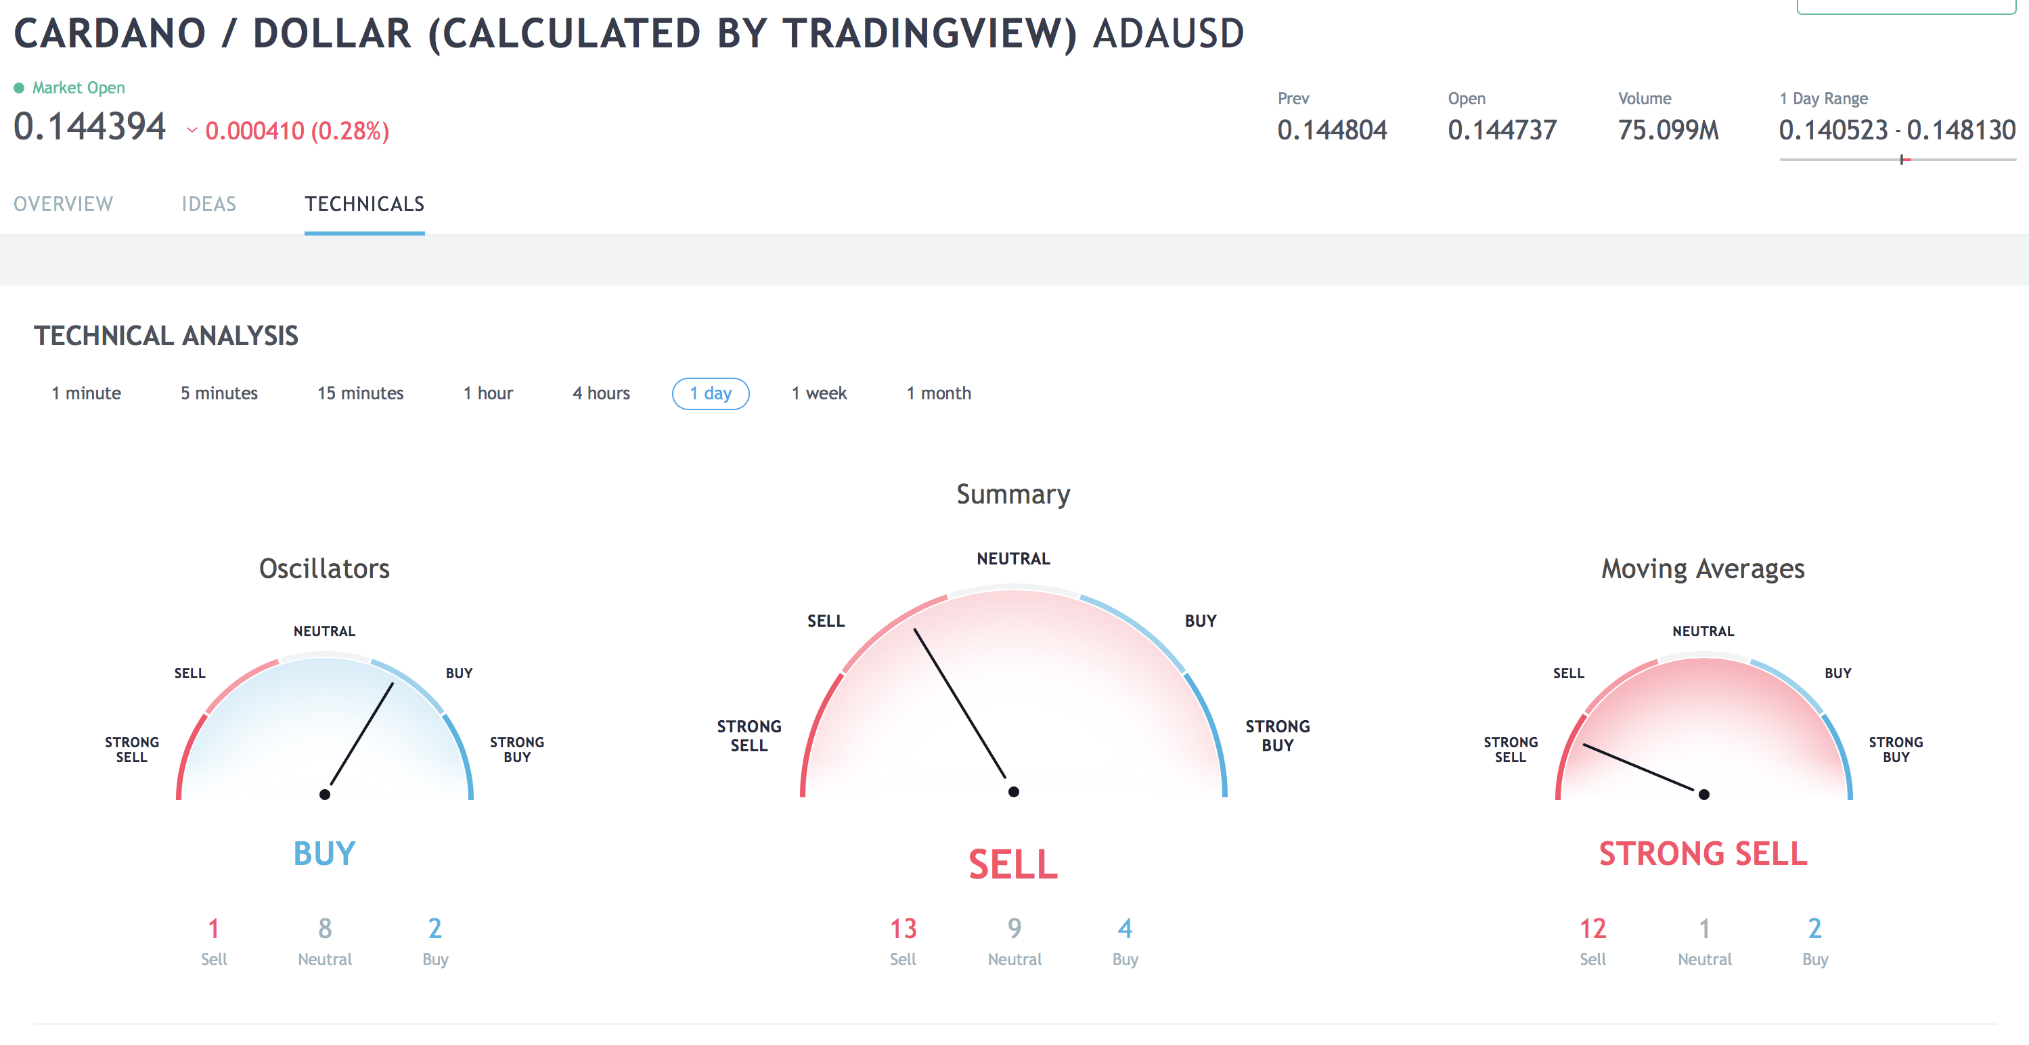Click the Summary SELL rating label
Screen dimensions: 2029x1045
coord(1013,865)
